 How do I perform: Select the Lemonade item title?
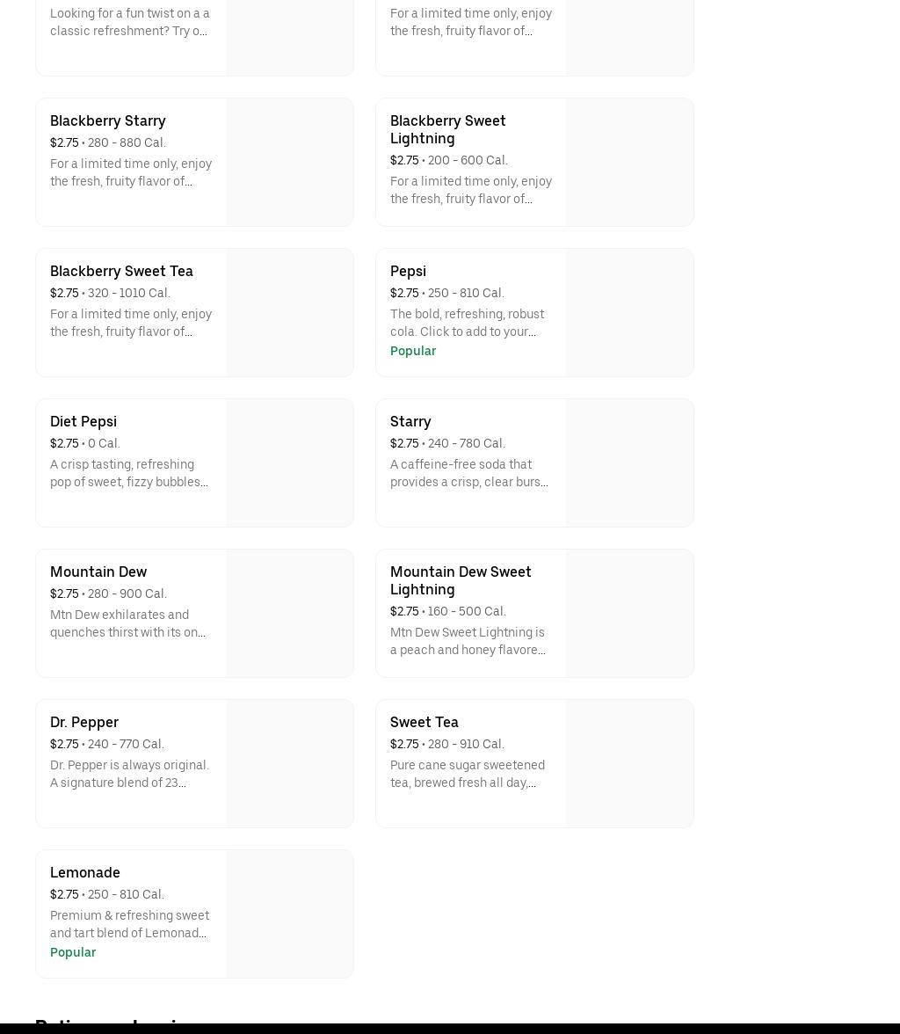pos(85,872)
